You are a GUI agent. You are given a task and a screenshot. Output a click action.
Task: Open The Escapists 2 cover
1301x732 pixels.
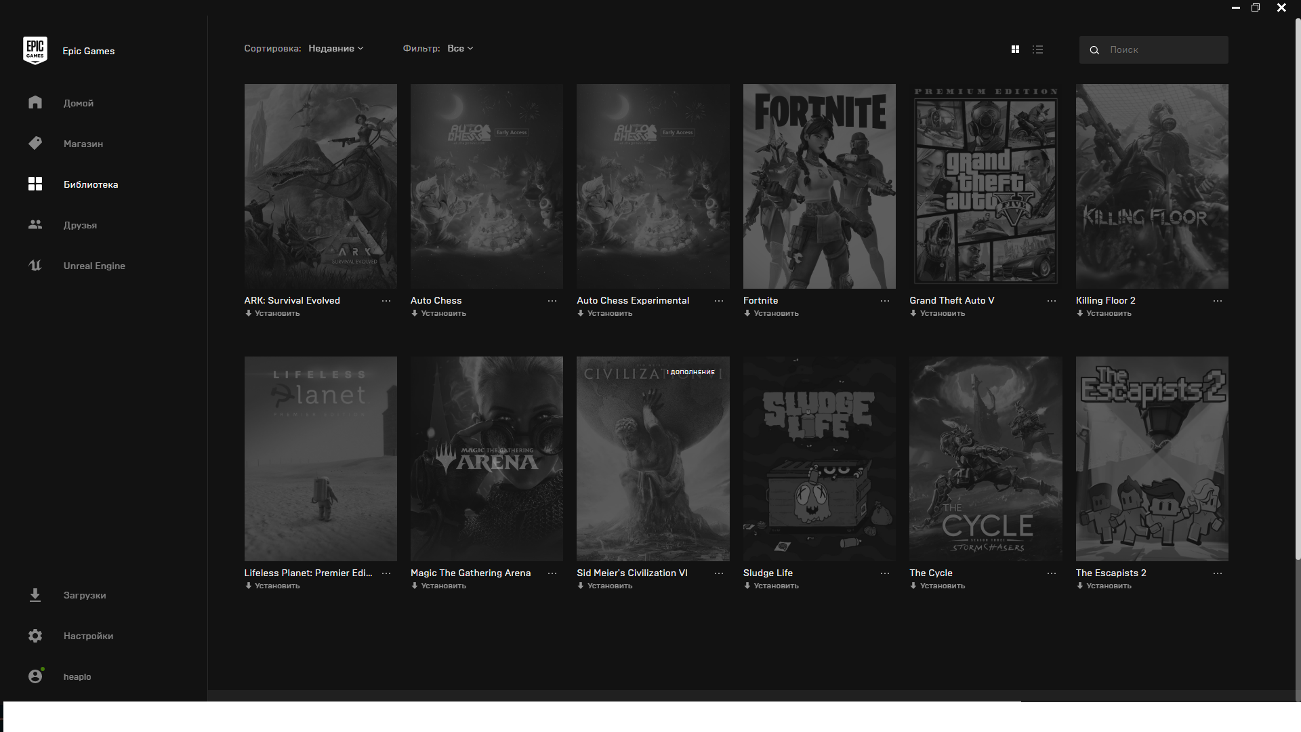pos(1152,459)
